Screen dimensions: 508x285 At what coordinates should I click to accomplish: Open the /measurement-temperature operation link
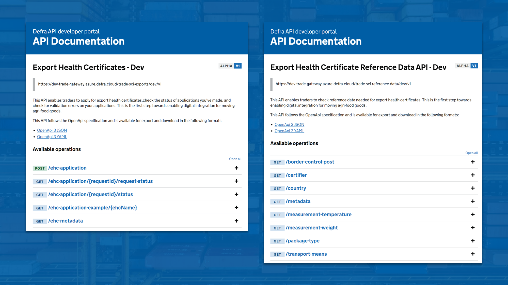click(x=319, y=215)
